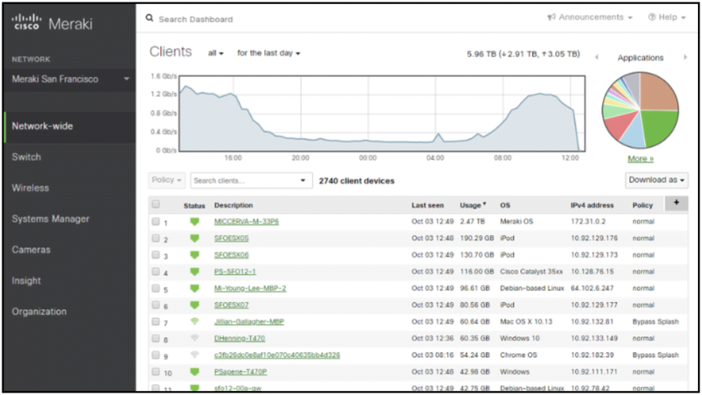Go to Systems Manager in sidebar
Screen dimensions: 702x395
pos(50,219)
